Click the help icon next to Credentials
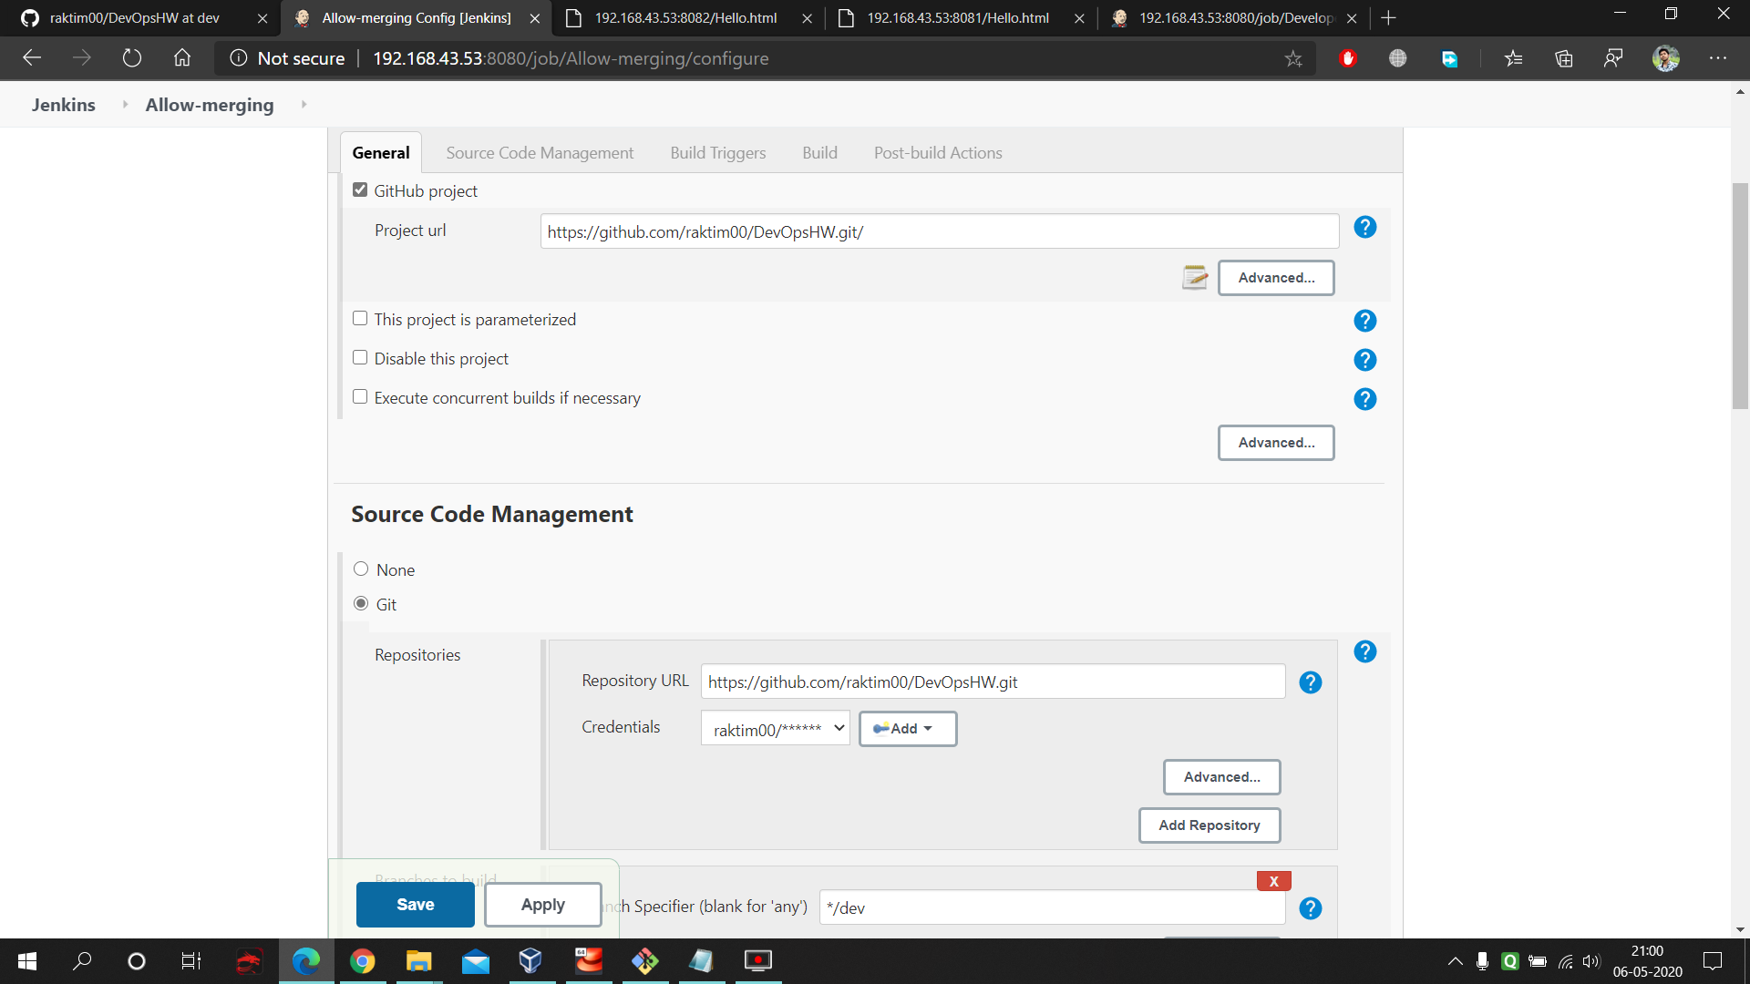The image size is (1750, 984). coord(1312,727)
